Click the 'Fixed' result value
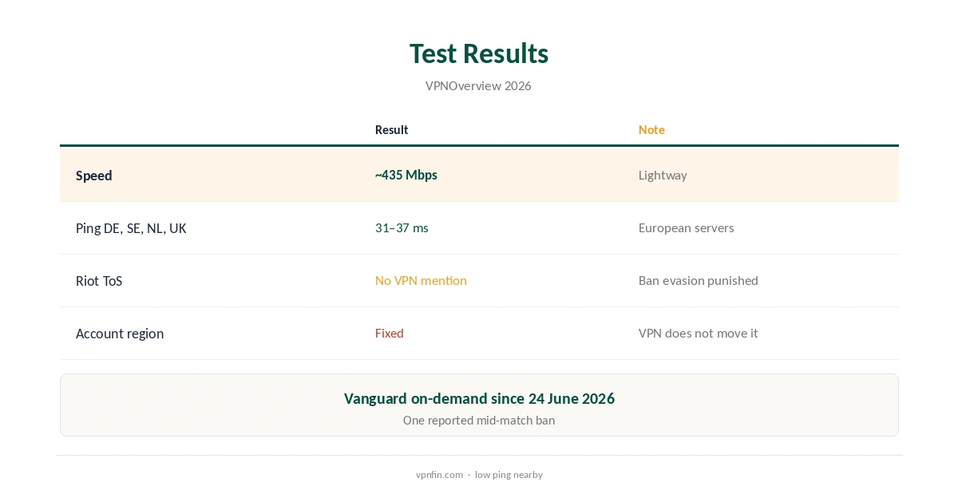The width and height of the screenshot is (958, 490). (x=390, y=333)
